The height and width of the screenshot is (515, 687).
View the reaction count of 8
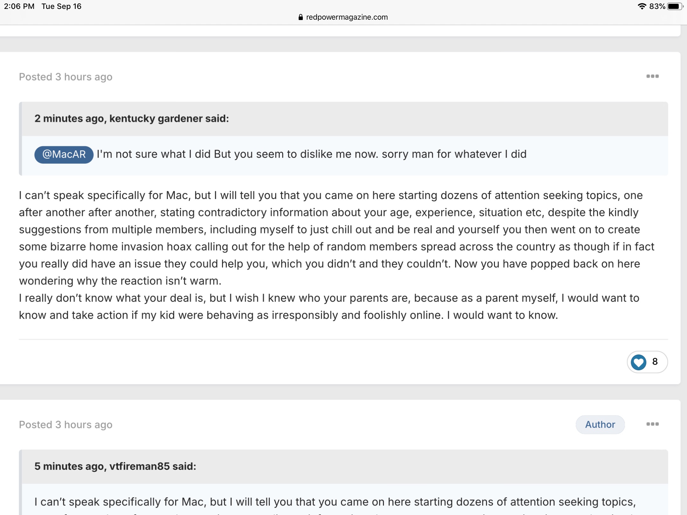coord(655,361)
